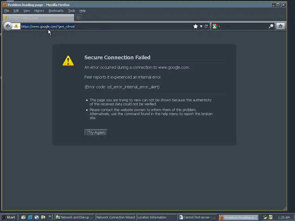Click the network connection tray icon

point(265,217)
